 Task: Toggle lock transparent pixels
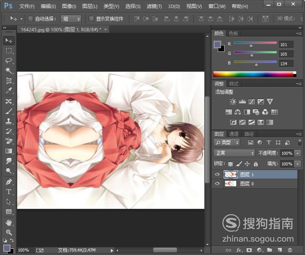(230, 164)
